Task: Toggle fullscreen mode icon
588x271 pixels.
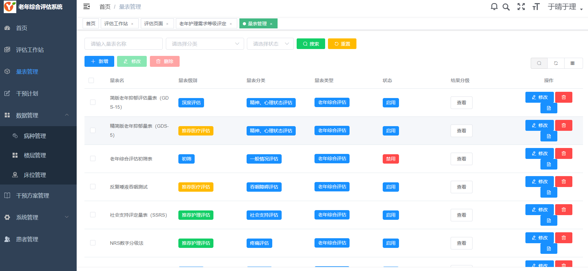Action: point(521,7)
